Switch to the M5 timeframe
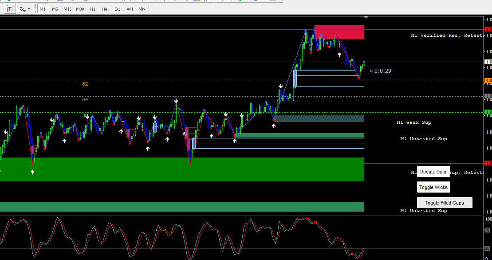 click(55, 9)
